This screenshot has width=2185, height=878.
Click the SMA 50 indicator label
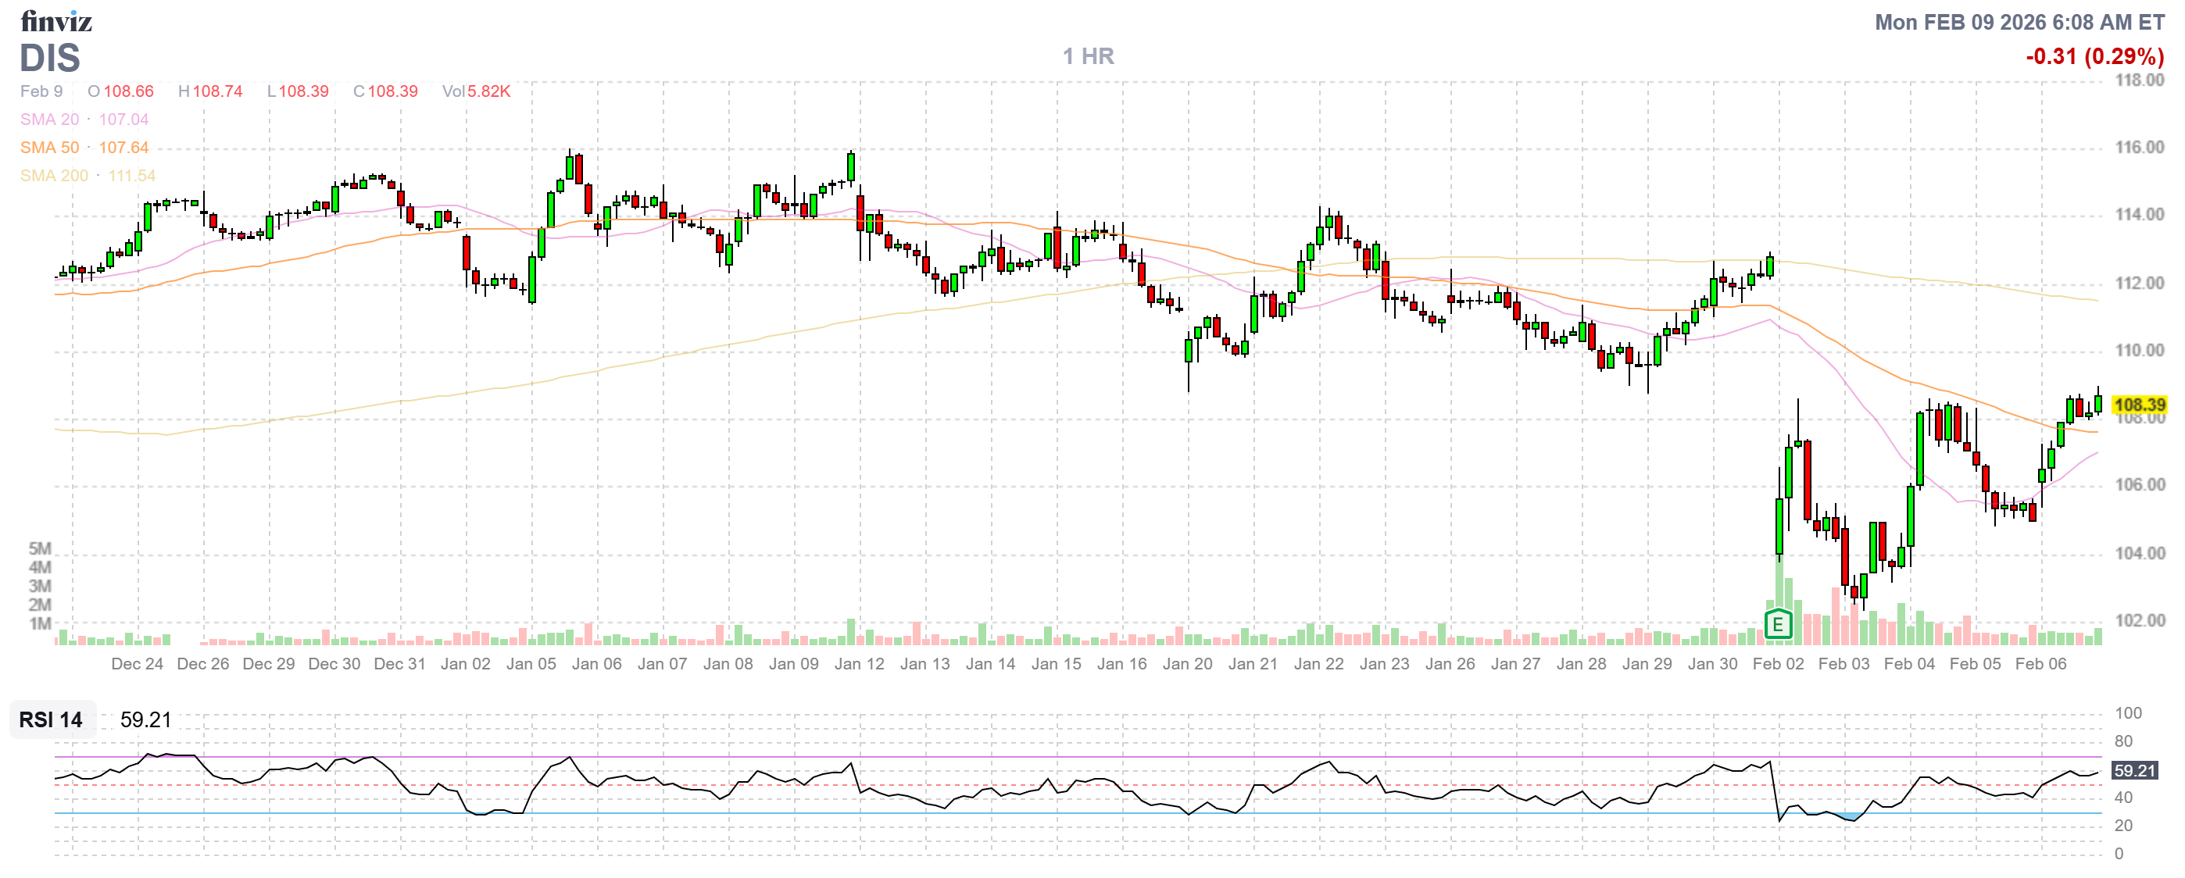click(49, 148)
